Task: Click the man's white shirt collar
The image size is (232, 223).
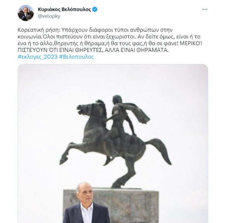Action: pyautogui.click(x=87, y=206)
